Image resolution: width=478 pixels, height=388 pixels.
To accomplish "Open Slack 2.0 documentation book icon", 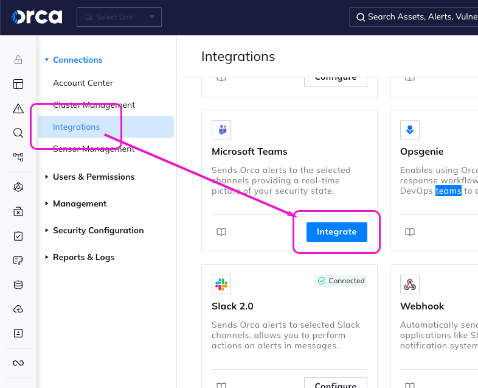I will click(x=221, y=385).
